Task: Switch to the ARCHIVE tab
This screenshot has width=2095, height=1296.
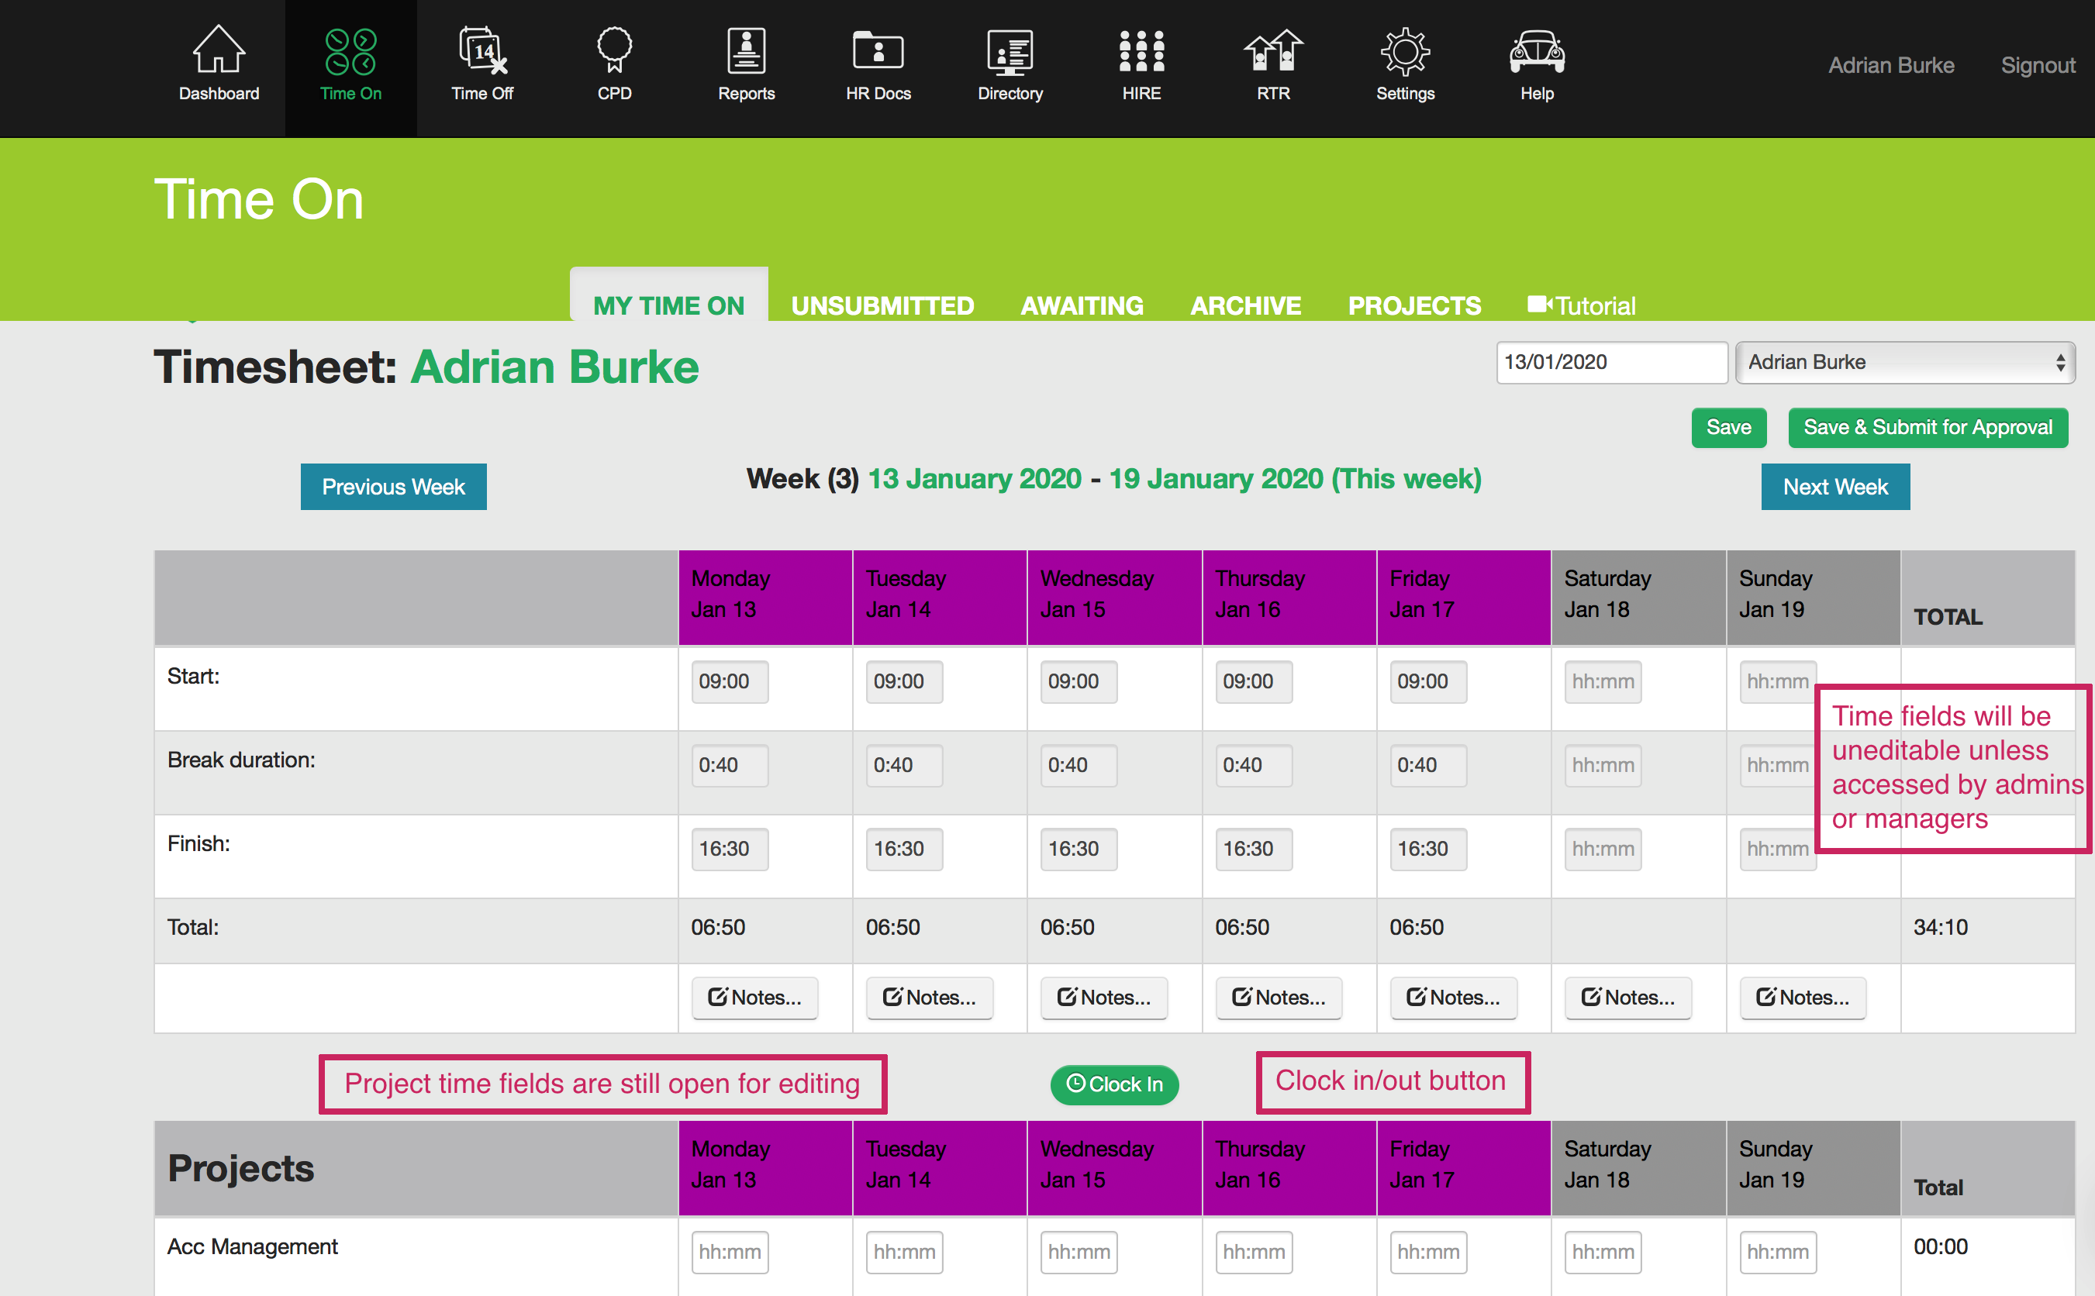Action: pyautogui.click(x=1244, y=306)
